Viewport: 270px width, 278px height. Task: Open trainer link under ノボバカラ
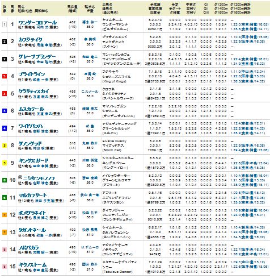41,252
